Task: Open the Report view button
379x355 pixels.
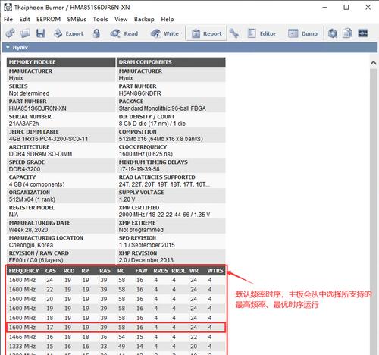Action: (206, 33)
